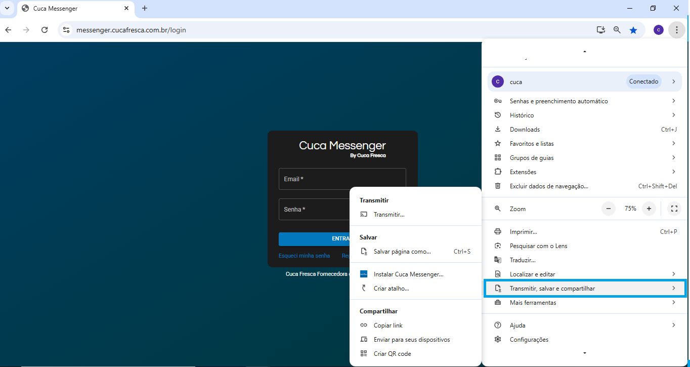Image resolution: width=690 pixels, height=367 pixels.
Task: Expand the Favoritos e listas chevron
Action: pos(673,144)
